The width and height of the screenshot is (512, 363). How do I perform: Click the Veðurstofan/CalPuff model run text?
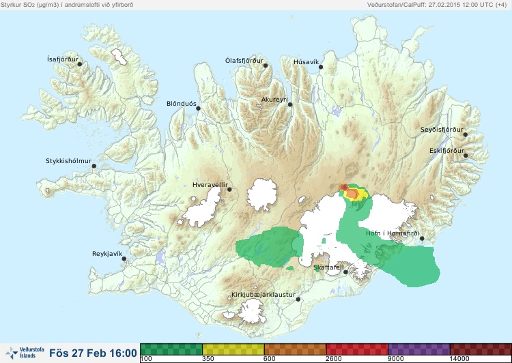coord(437,5)
